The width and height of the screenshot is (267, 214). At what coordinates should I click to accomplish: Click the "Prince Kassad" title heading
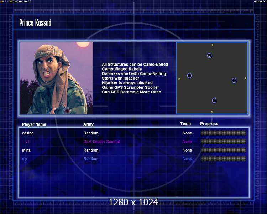35,23
